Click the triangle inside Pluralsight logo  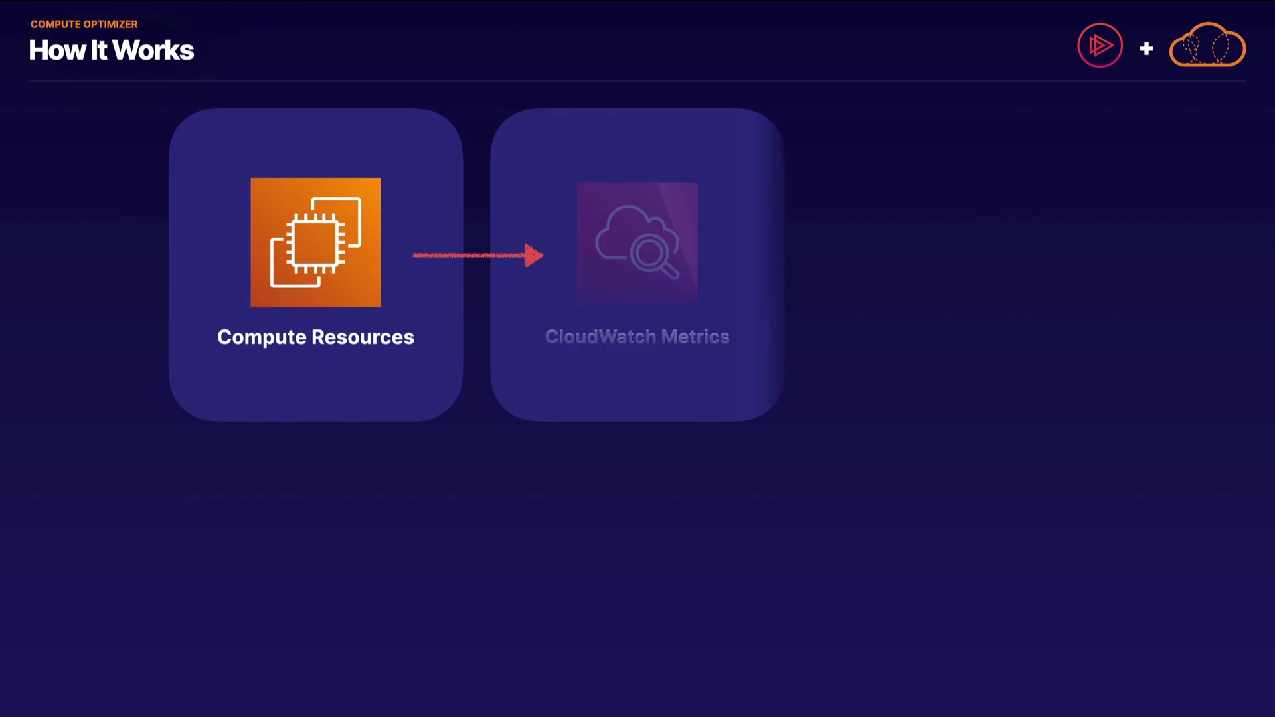coord(1101,46)
